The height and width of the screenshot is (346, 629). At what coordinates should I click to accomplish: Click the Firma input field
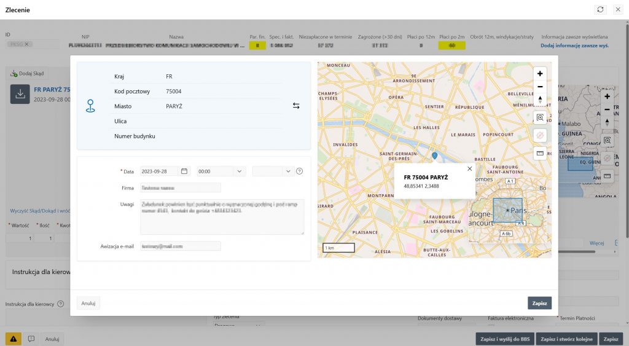(x=180, y=187)
